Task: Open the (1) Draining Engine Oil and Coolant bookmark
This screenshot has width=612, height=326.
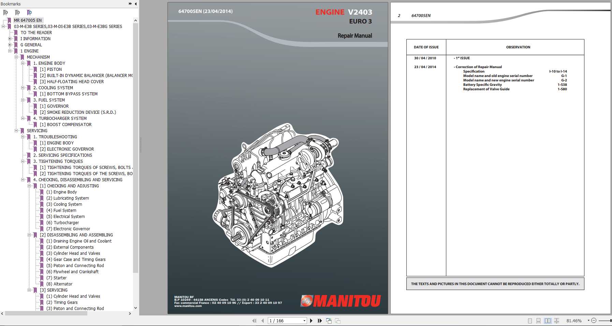Action: (79, 241)
